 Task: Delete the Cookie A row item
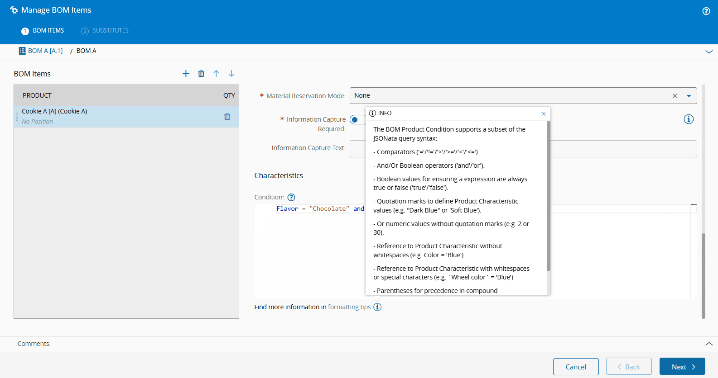(227, 117)
